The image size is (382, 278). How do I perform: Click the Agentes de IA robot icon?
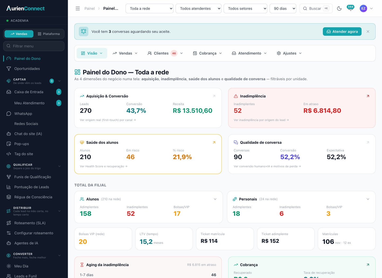9,243
